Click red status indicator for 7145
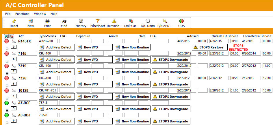Viewport: 273px width, 125px height. pyautogui.click(x=6, y=53)
